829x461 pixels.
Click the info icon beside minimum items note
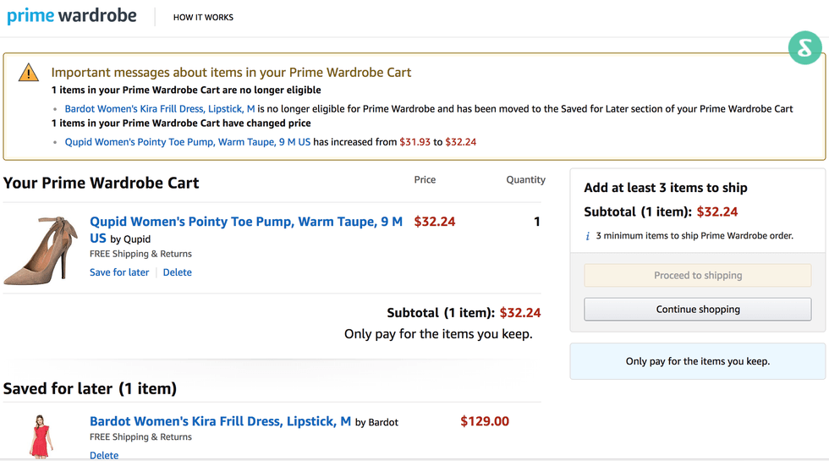coord(588,236)
